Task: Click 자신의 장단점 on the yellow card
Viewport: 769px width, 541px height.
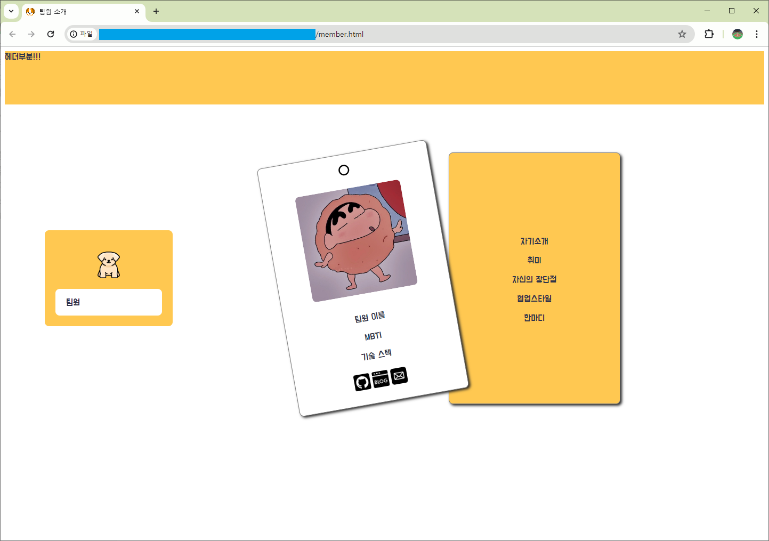Action: point(535,279)
